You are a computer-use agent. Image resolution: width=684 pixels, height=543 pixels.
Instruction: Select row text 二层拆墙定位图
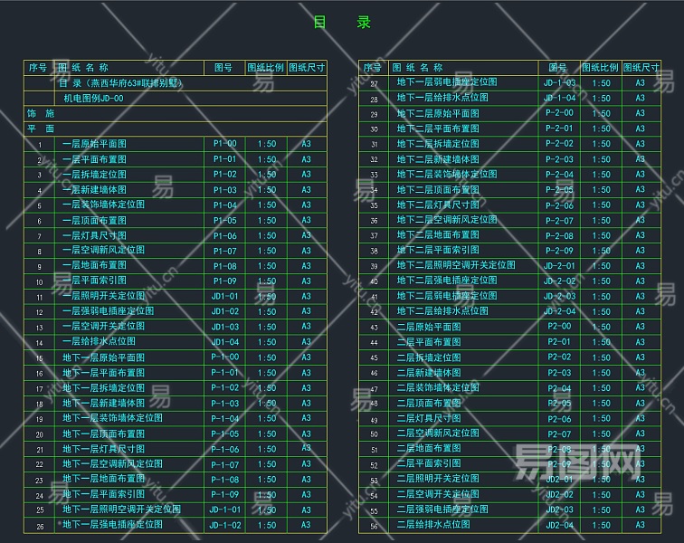tap(429, 357)
